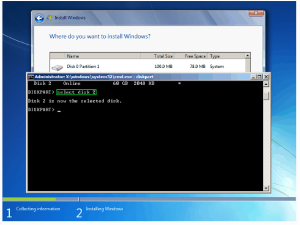Click the cmd.exe icon in the console title bar
Viewport: 300px width, 225px height.
pyautogui.click(x=31, y=77)
